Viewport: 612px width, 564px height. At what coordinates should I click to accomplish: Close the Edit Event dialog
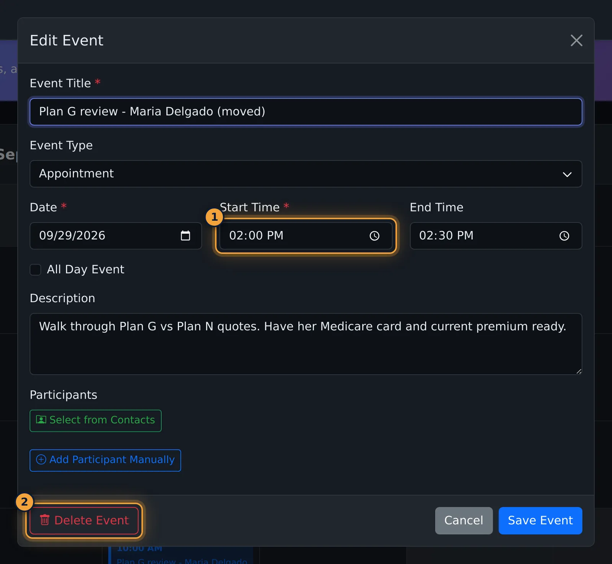pos(576,41)
